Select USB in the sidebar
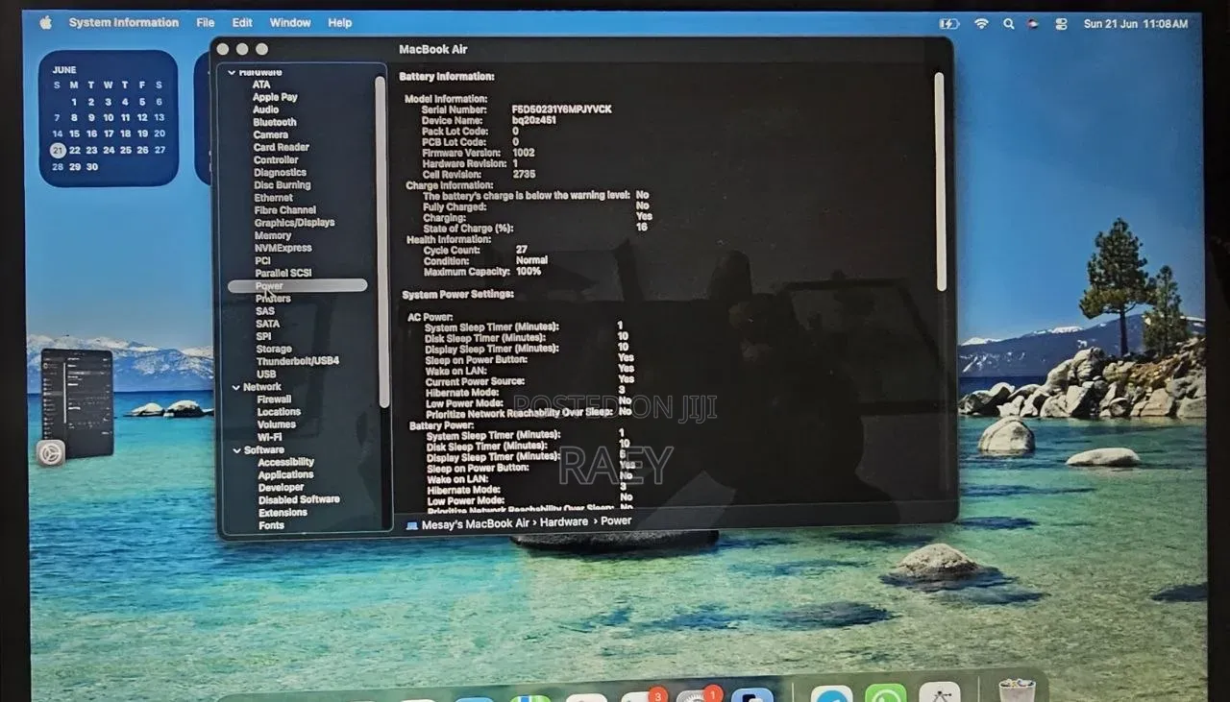 point(266,375)
